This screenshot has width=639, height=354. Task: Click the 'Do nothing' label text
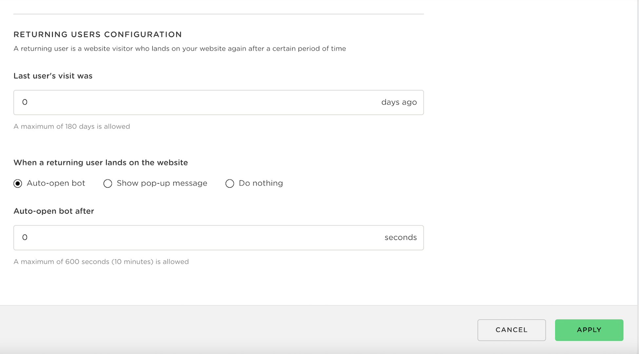pyautogui.click(x=261, y=183)
